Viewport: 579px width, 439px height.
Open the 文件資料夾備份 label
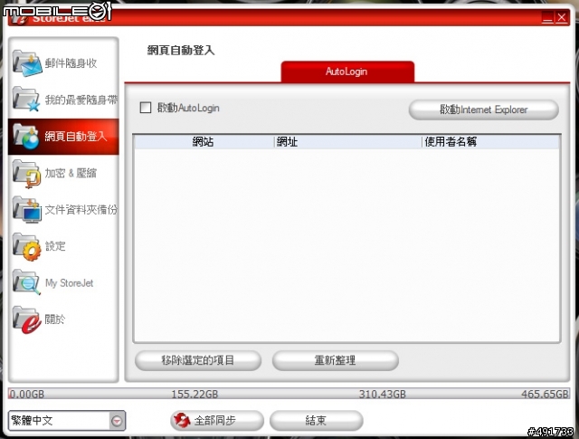(x=81, y=209)
